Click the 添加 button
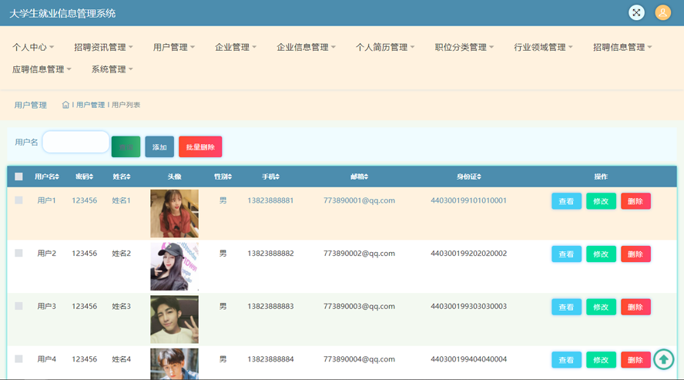This screenshot has width=684, height=380. (x=159, y=146)
